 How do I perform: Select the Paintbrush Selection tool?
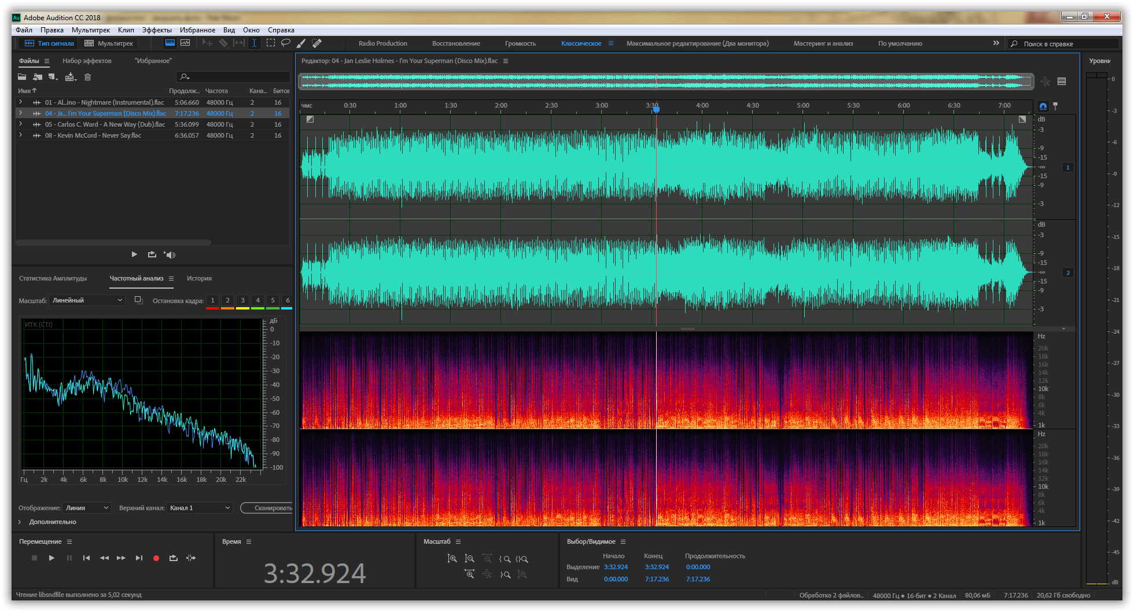pyautogui.click(x=301, y=43)
